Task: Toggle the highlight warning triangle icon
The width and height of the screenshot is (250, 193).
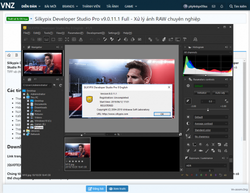Action: coord(80,39)
